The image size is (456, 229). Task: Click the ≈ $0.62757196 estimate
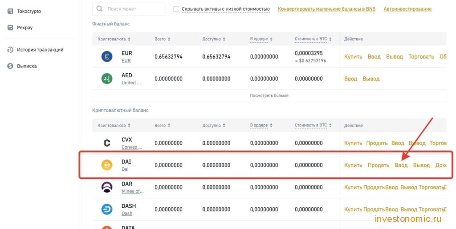tap(310, 61)
